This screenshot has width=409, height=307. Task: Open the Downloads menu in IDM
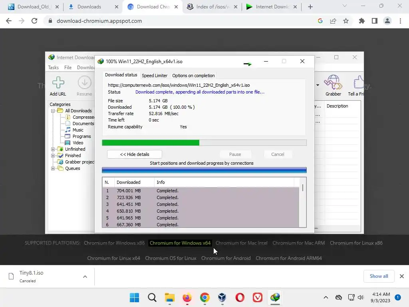click(85, 67)
